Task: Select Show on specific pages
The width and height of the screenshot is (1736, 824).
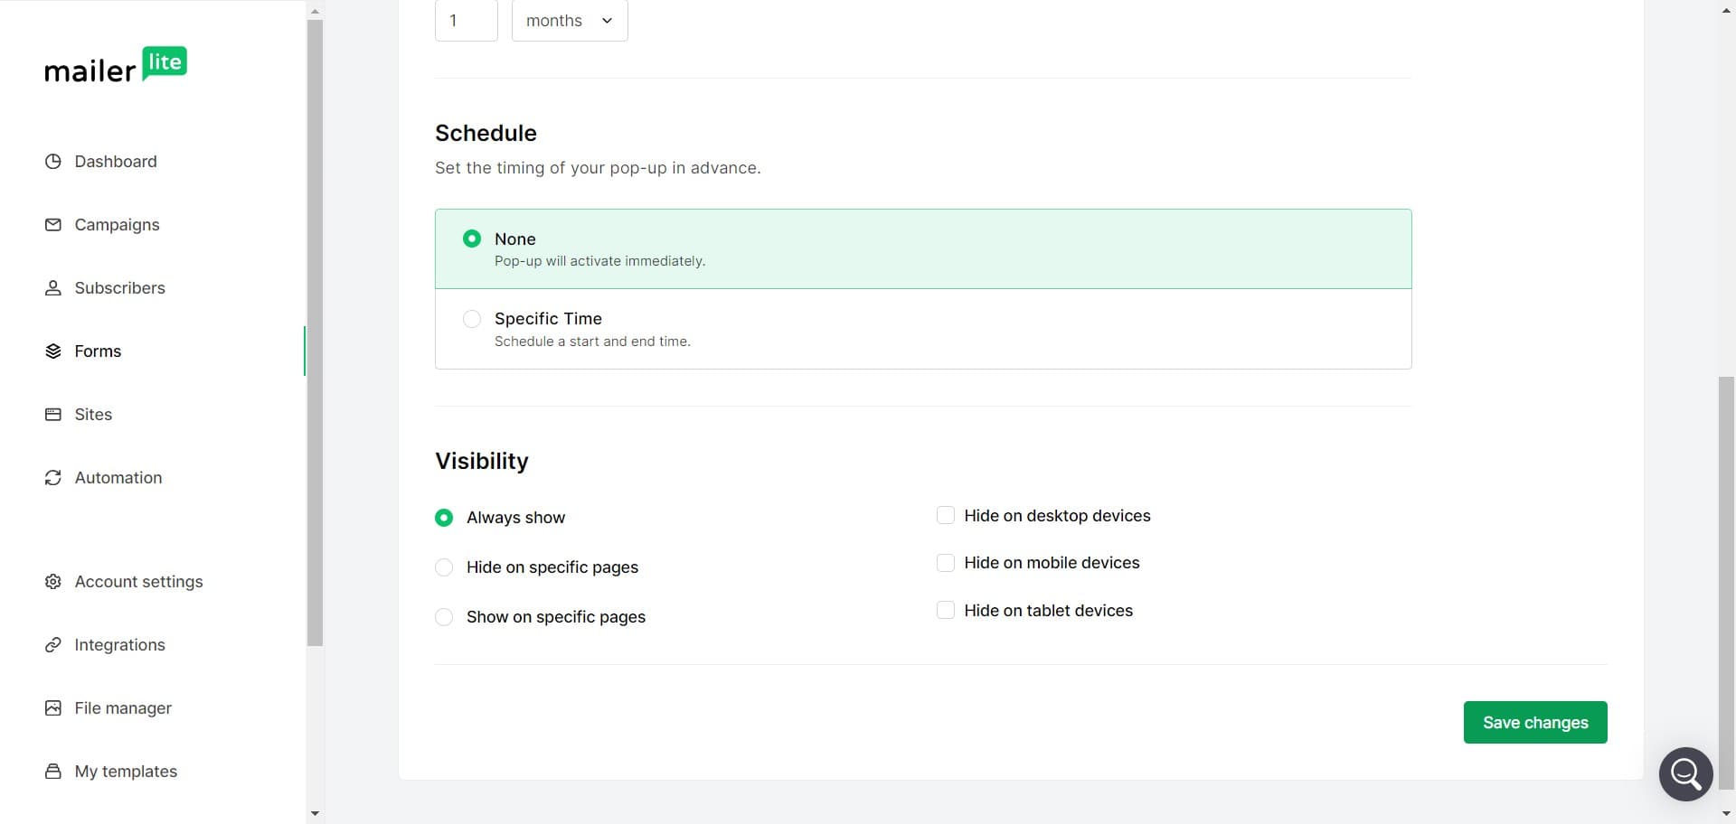Action: click(x=443, y=616)
